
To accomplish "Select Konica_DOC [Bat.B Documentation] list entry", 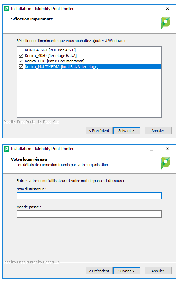I will [x=55, y=61].
